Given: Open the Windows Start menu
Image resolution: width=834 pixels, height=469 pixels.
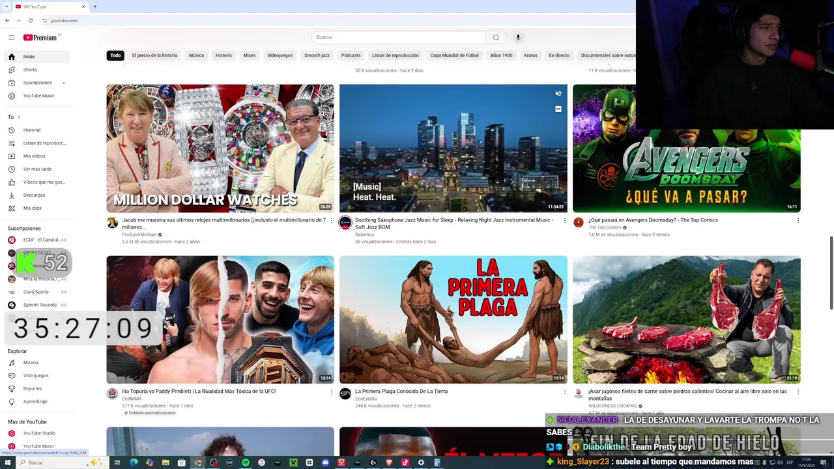Looking at the screenshot, I should coord(8,462).
